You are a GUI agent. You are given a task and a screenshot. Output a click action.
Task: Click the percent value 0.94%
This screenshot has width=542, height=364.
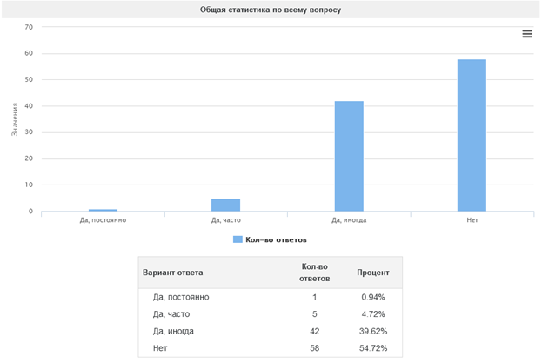(x=373, y=297)
